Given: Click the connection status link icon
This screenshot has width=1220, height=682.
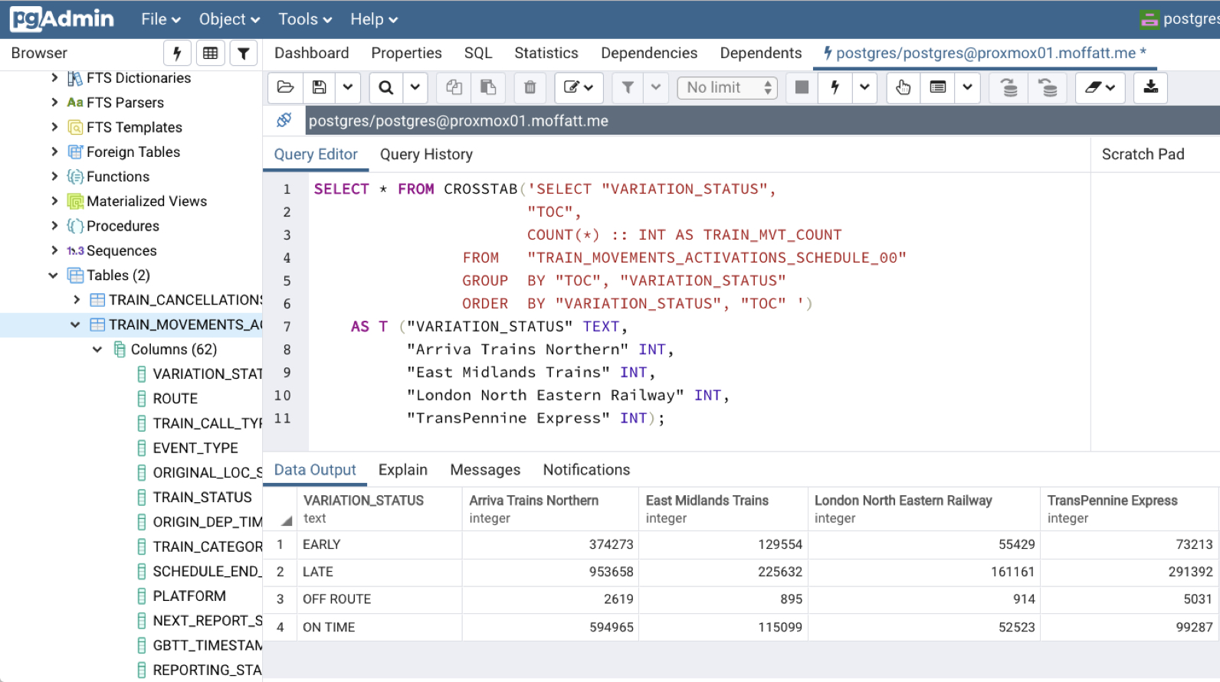Looking at the screenshot, I should tap(284, 120).
